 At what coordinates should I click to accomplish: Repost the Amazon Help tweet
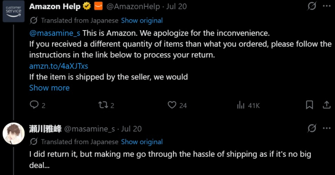point(106,105)
